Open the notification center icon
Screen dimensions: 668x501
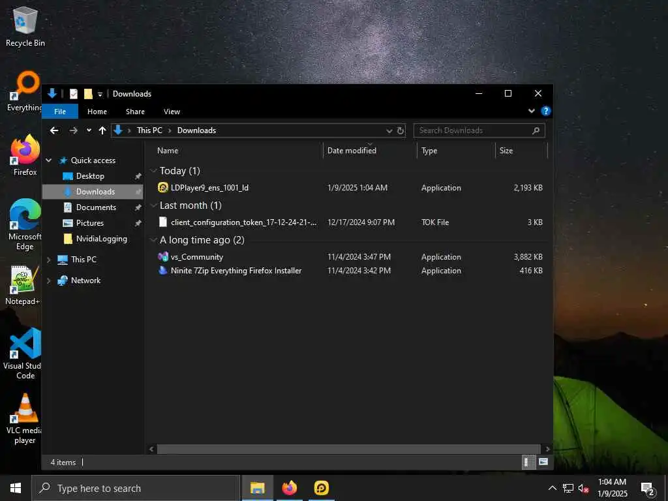pos(648,489)
